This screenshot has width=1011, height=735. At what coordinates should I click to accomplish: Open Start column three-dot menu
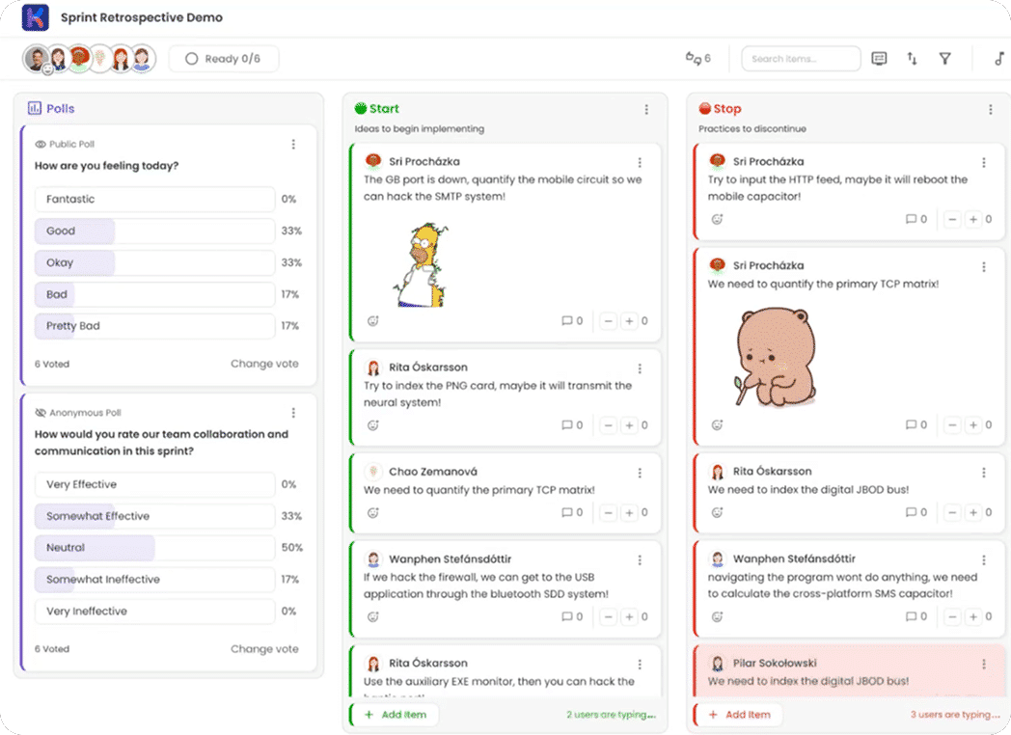pos(646,110)
